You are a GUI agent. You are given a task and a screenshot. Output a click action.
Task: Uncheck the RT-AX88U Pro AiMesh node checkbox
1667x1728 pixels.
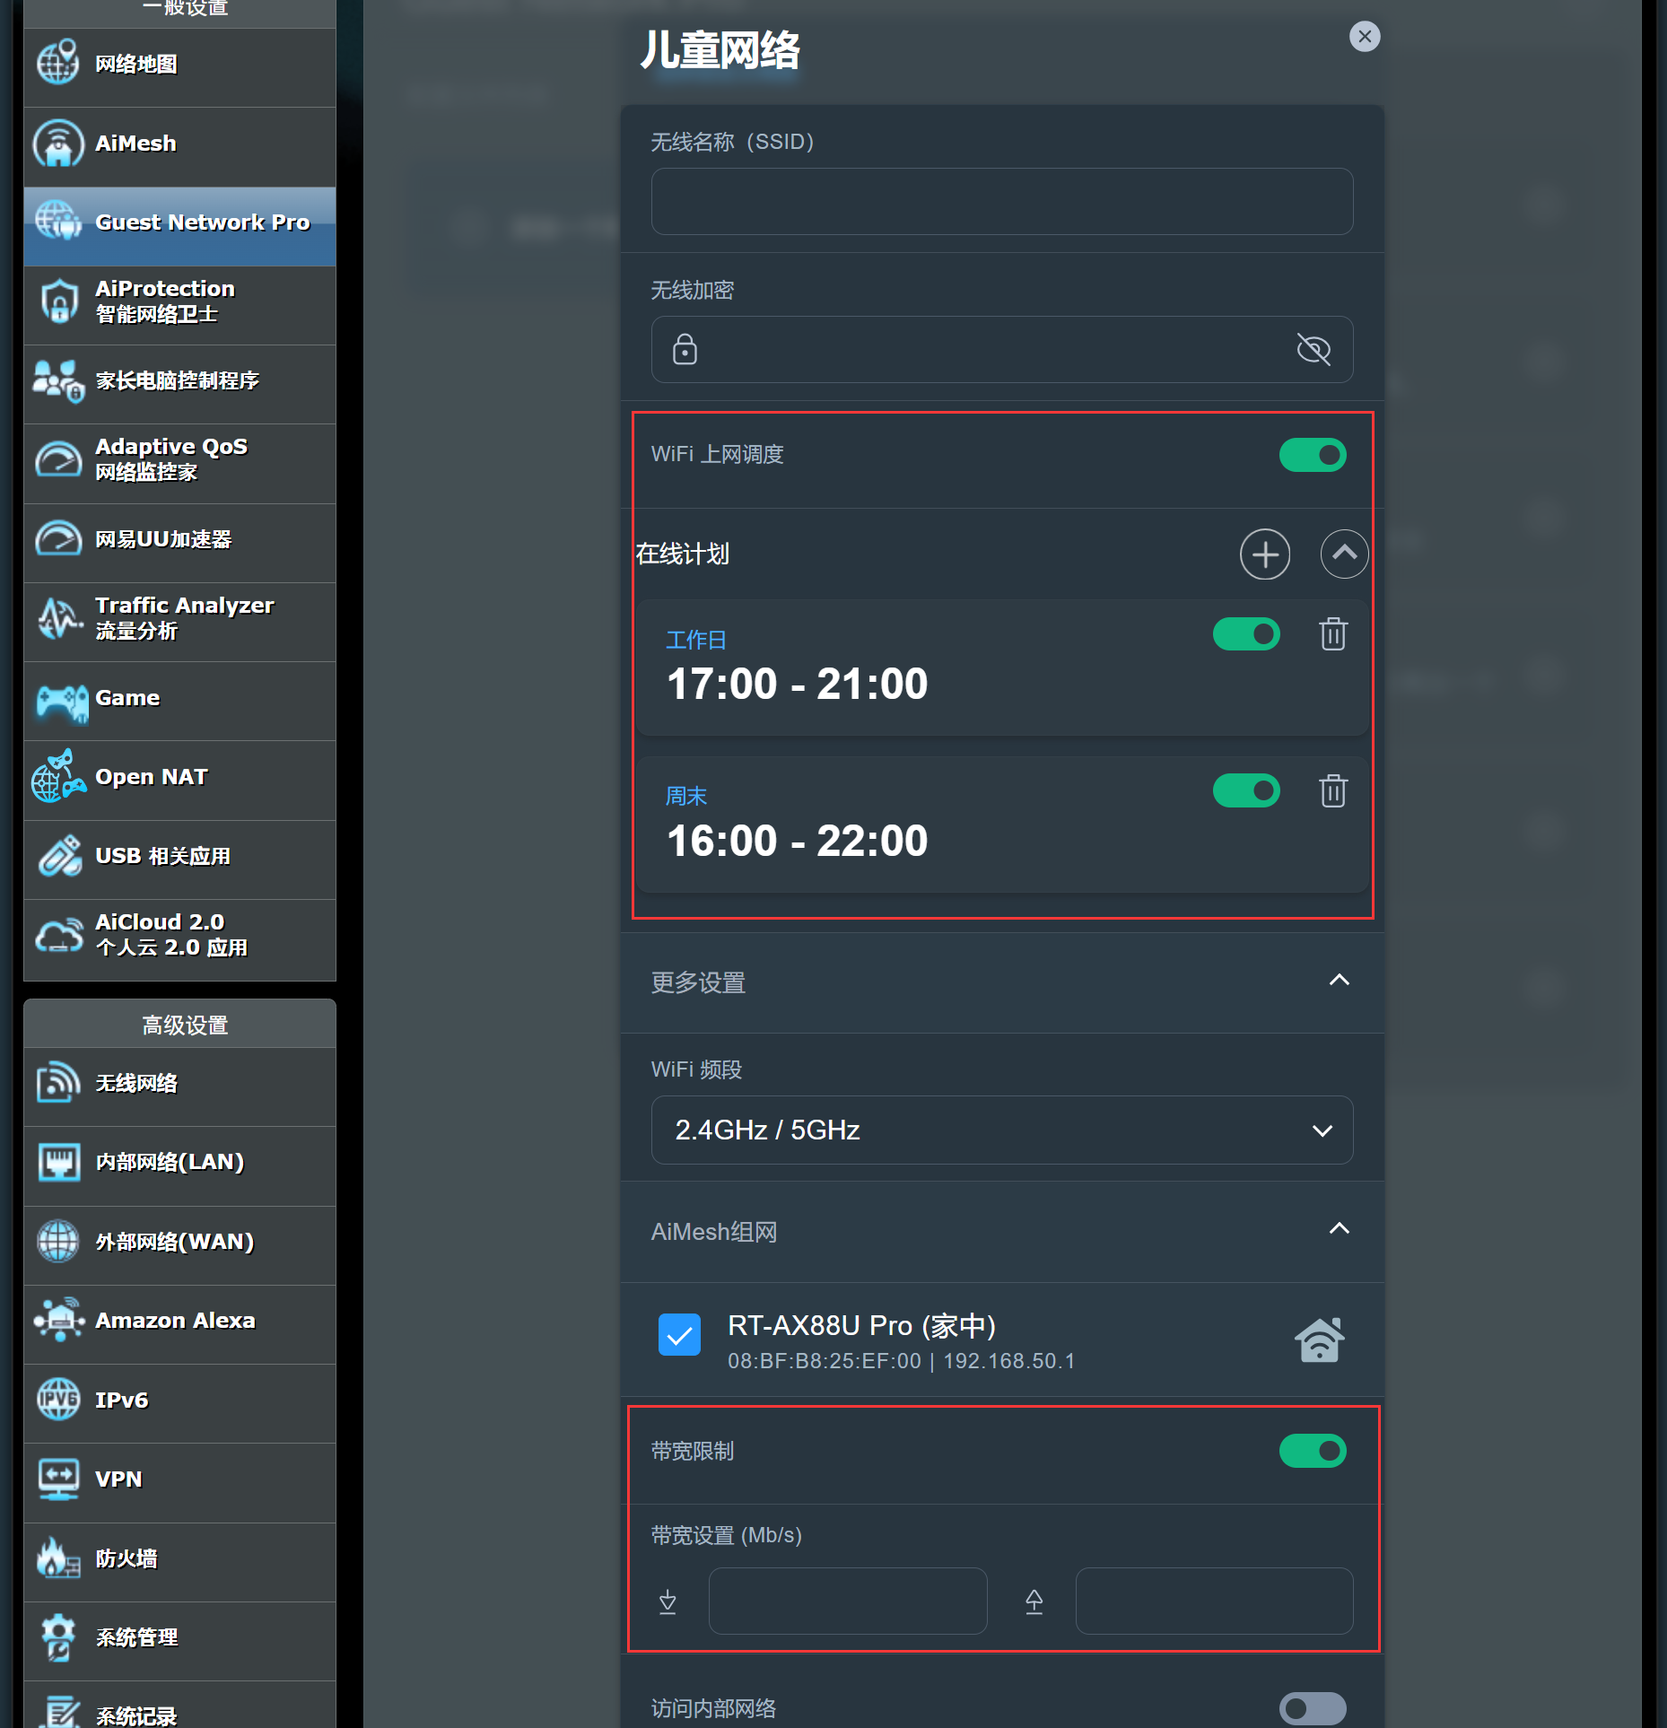coord(679,1334)
